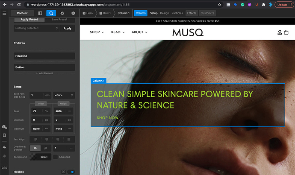Select center text alignment
Image resolution: width=295 pixels, height=175 pixels.
click(x=47, y=139)
